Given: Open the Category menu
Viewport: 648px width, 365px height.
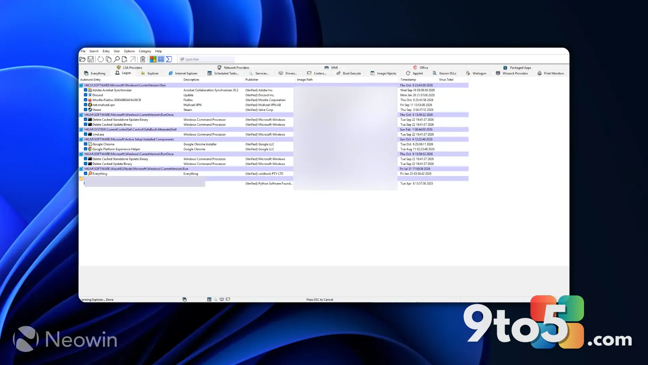Looking at the screenshot, I should click(145, 51).
